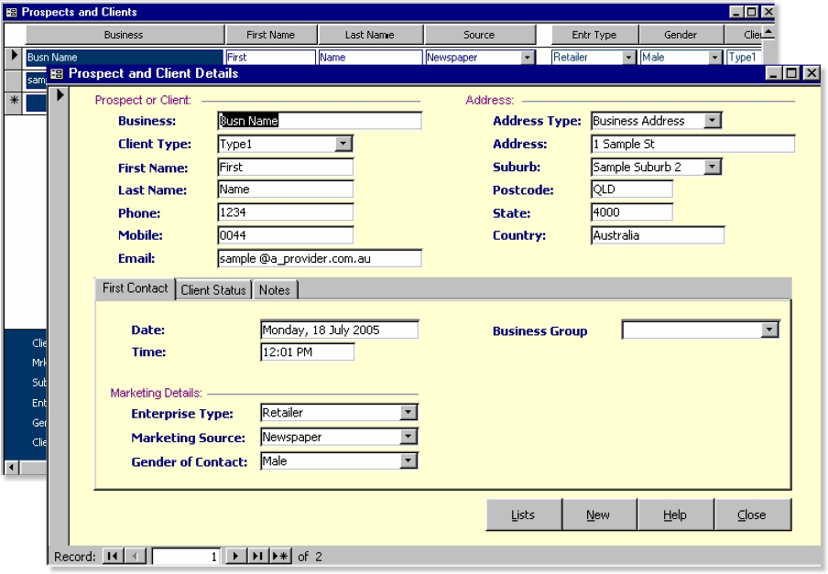Open the Suburb dropdown list
This screenshot has width=828, height=574.
(713, 167)
